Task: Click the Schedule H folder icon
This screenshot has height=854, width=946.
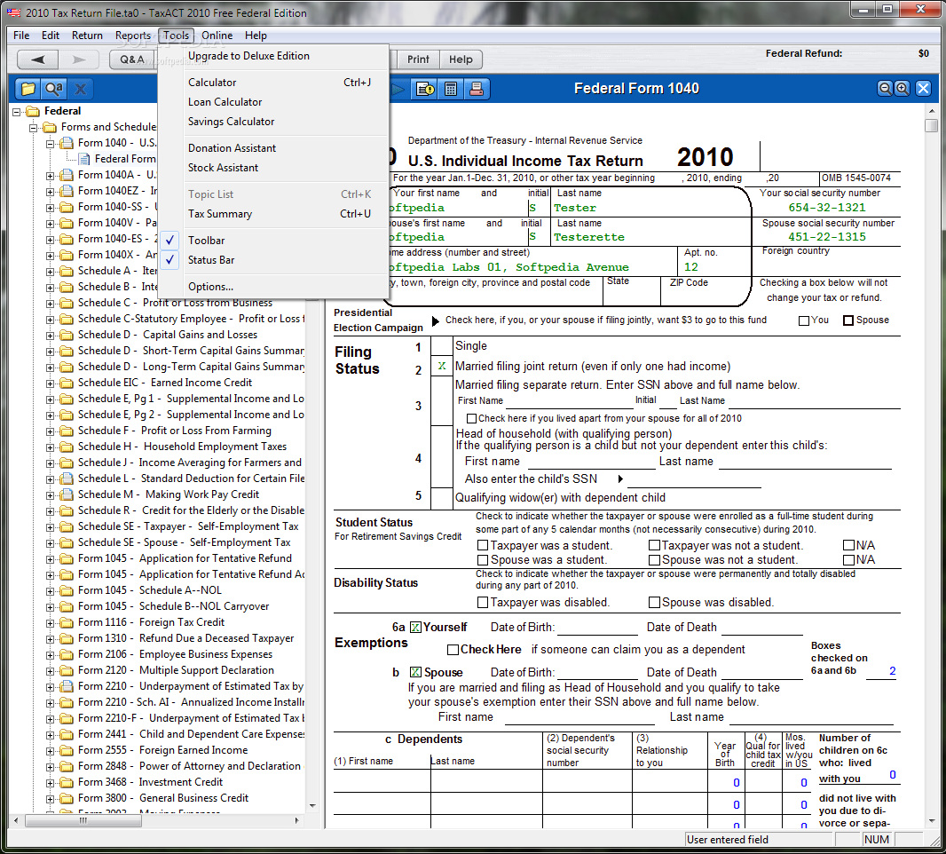Action: [67, 447]
